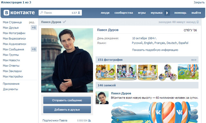Viewport: 206px width, 123px height.
Task: Click Отправить сообщение button
Action: click(67, 100)
